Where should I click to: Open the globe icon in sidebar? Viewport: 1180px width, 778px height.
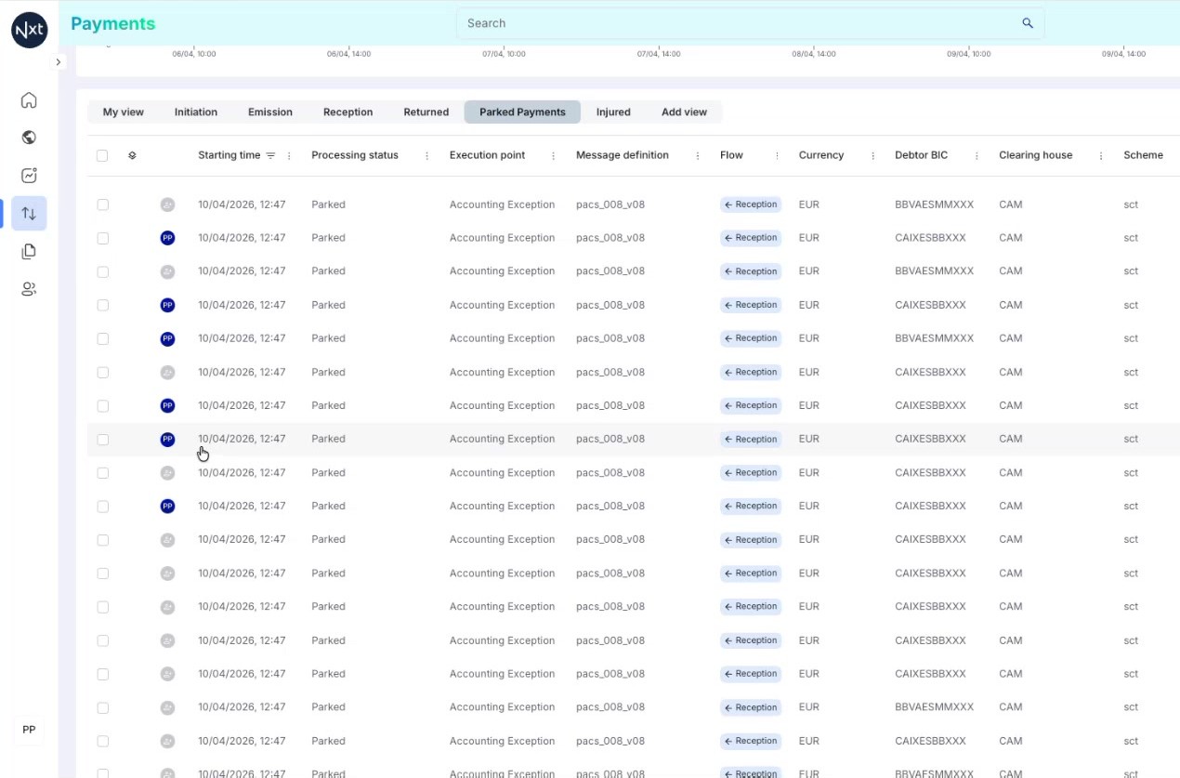[x=29, y=138]
